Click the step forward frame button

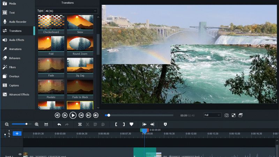[x=65, y=115]
